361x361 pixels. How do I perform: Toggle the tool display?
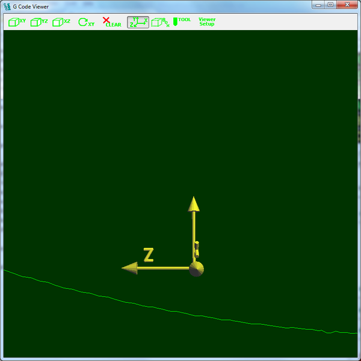tap(182, 22)
